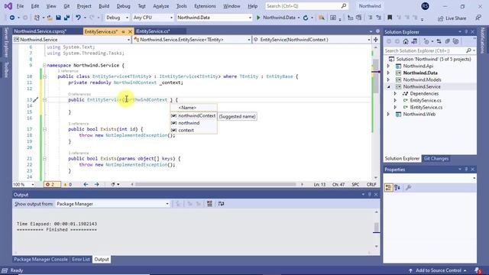
Task: Open the Any CPU platform dropdown
Action: tap(153, 18)
